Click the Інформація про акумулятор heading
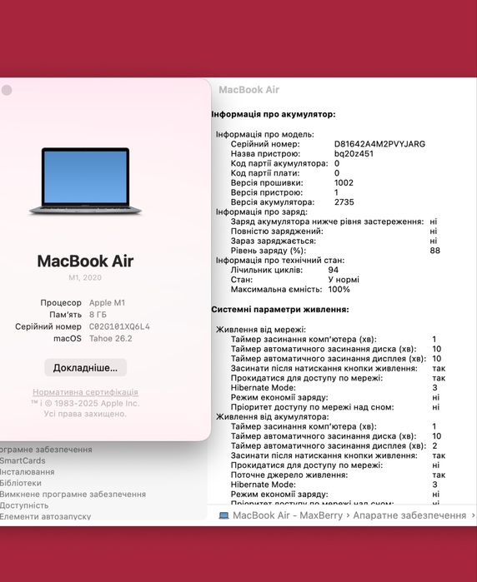477x582 pixels. [274, 114]
